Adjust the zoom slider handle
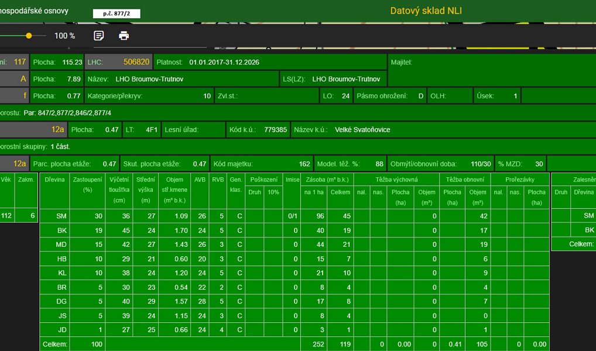Screen dimensions: 596x351 (x=29, y=36)
